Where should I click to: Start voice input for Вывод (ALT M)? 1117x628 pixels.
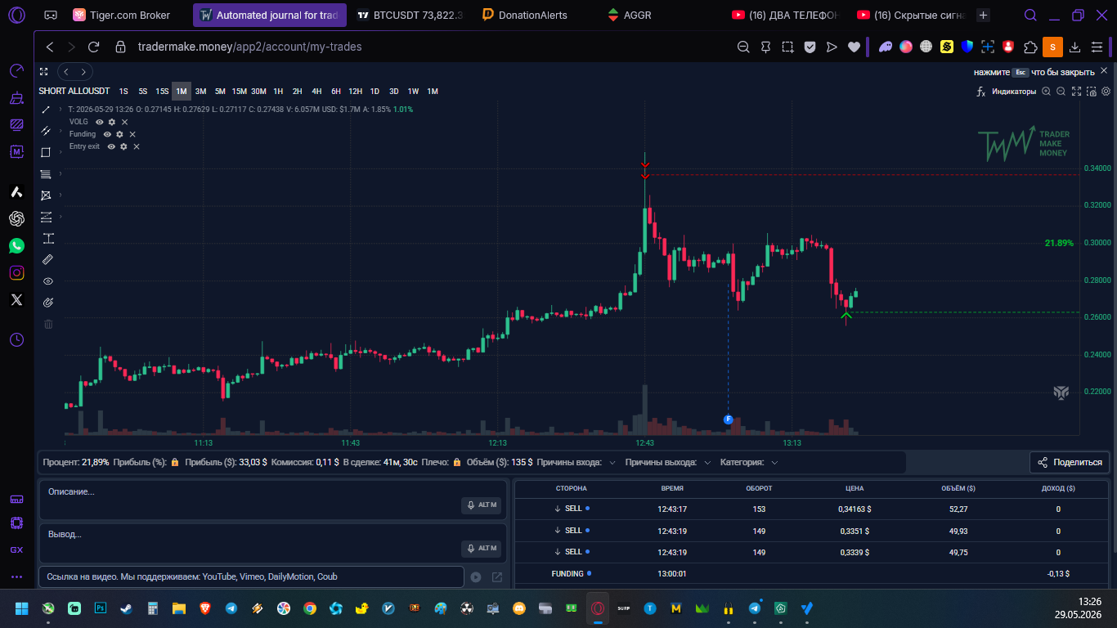(482, 548)
